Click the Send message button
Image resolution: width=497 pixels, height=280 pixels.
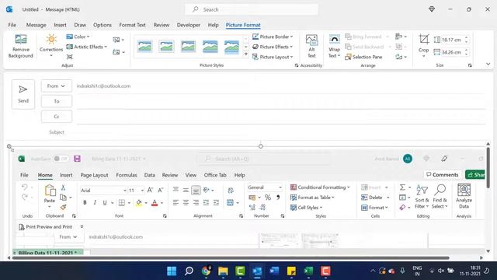point(23,94)
